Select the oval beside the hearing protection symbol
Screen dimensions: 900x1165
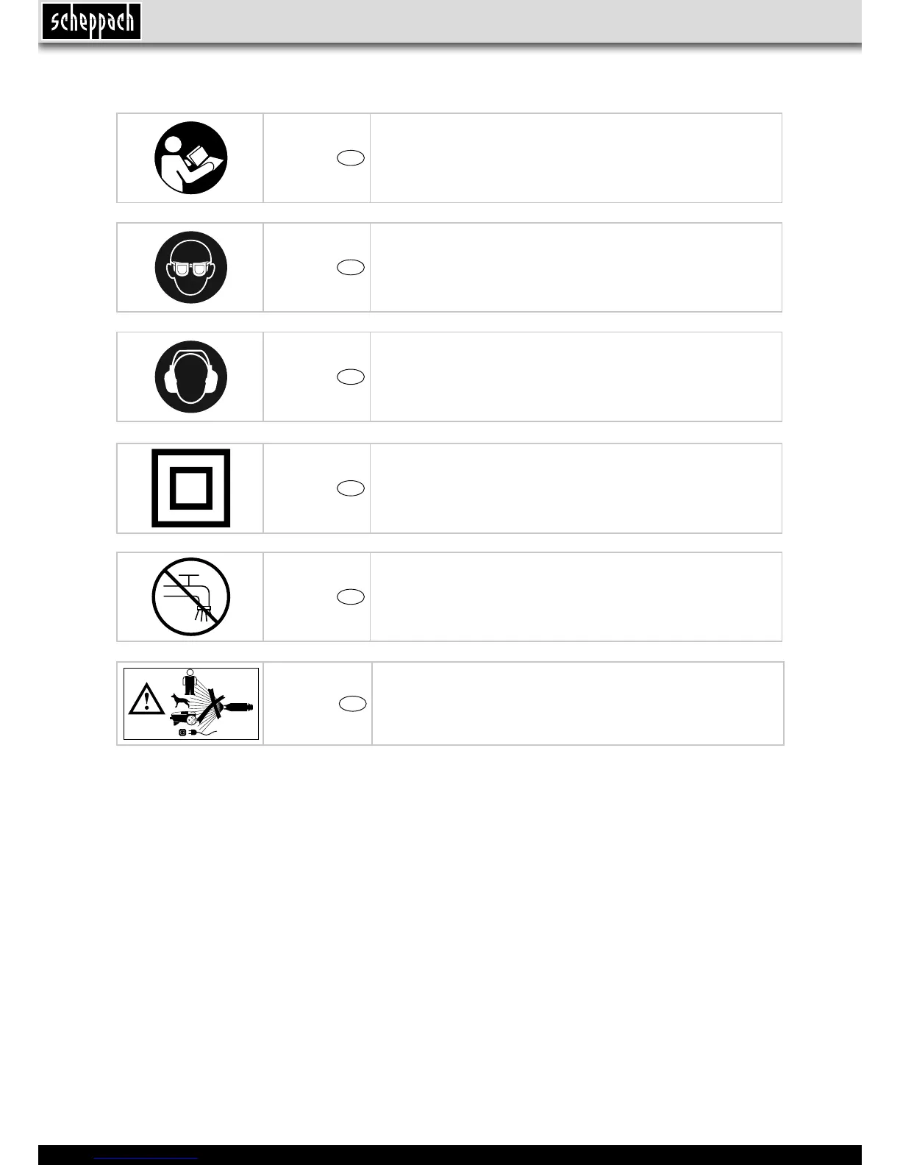pos(351,377)
